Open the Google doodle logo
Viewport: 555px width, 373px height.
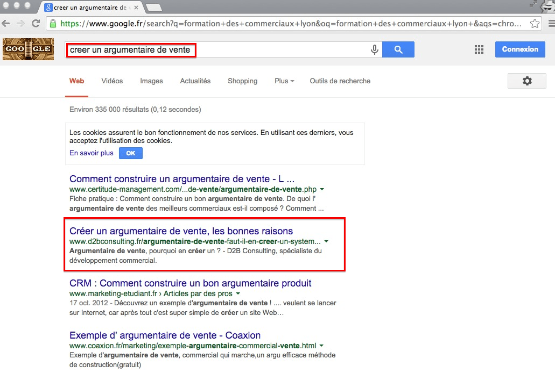pos(29,49)
